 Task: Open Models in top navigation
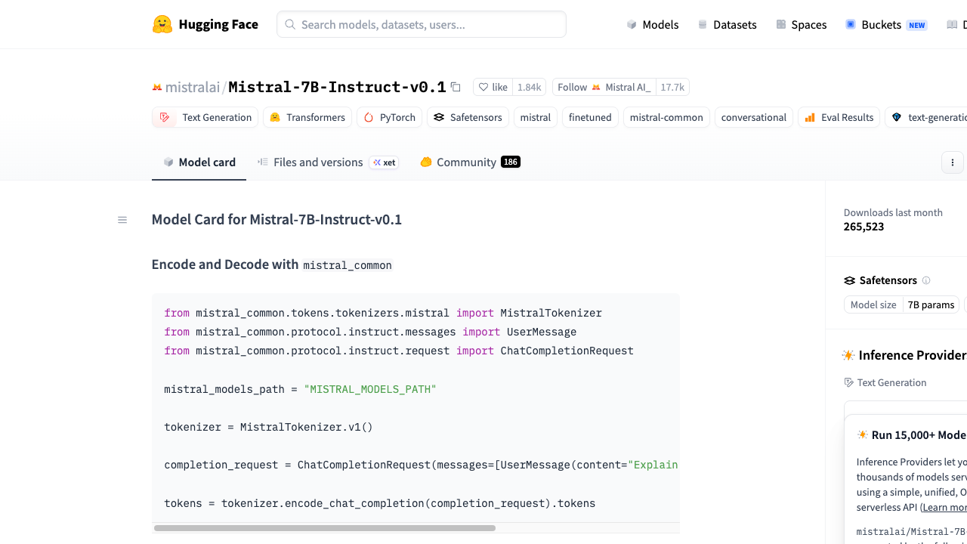point(653,24)
